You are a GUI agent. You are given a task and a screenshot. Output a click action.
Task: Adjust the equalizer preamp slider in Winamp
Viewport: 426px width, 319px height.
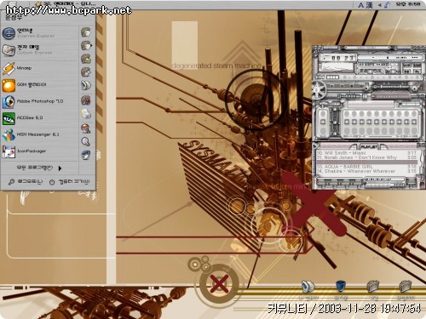[x=323, y=122]
